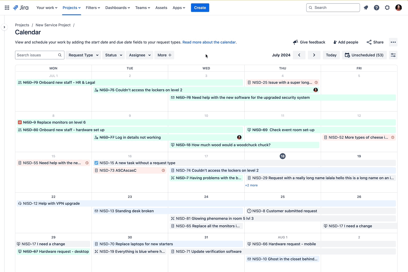Open the Request Type filter dropdown
The height and width of the screenshot is (272, 408).
83,55
